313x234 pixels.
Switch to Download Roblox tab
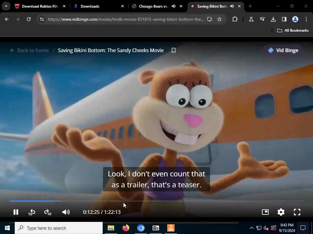pos(40,6)
